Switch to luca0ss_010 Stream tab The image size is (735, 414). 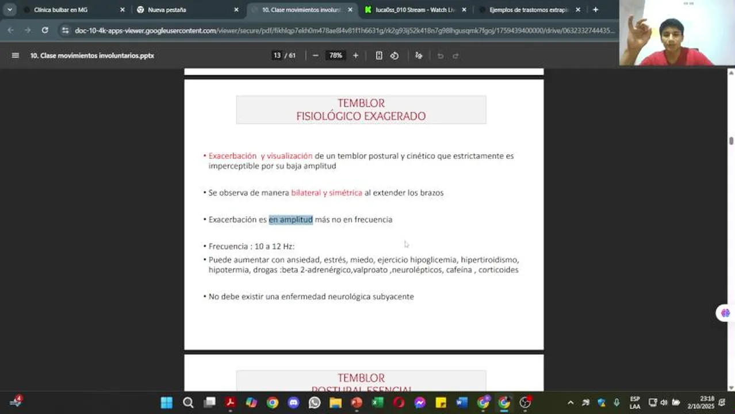(x=415, y=10)
